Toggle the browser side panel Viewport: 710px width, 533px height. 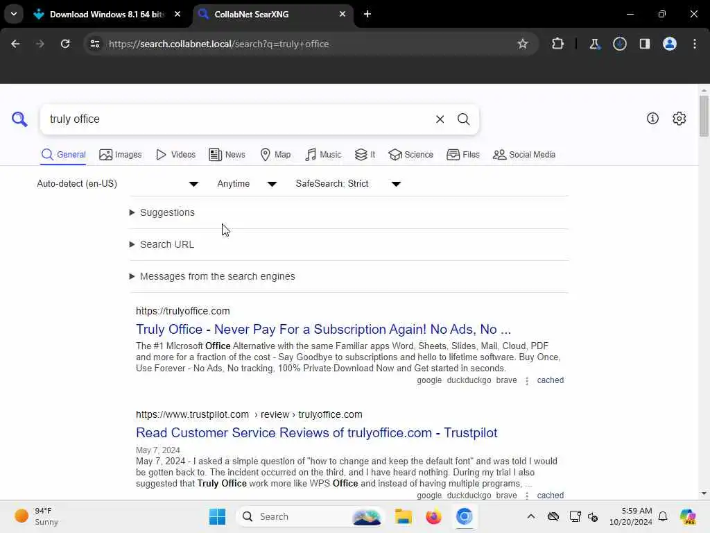pyautogui.click(x=644, y=44)
